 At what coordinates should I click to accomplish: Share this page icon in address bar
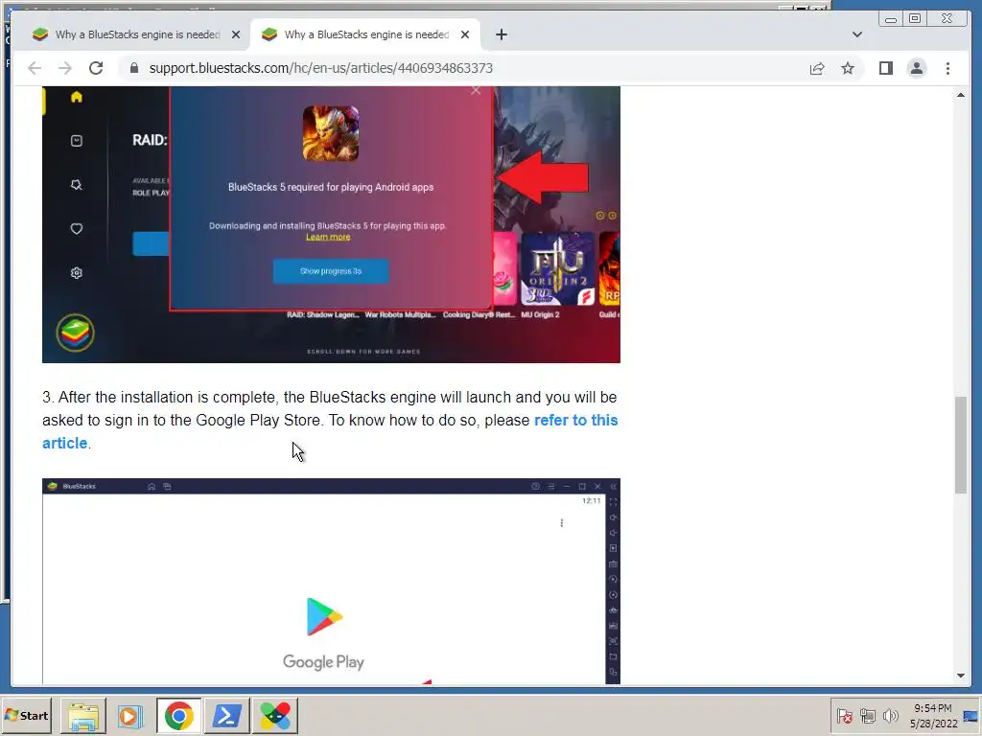[x=817, y=68]
